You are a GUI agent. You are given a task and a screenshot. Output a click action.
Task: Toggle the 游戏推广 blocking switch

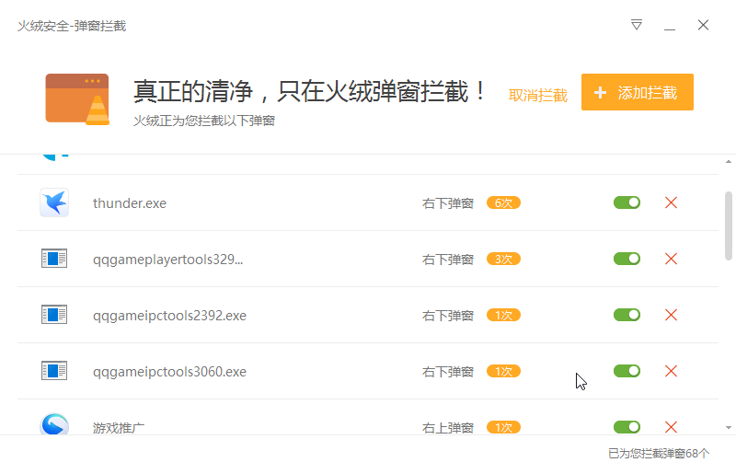point(627,427)
